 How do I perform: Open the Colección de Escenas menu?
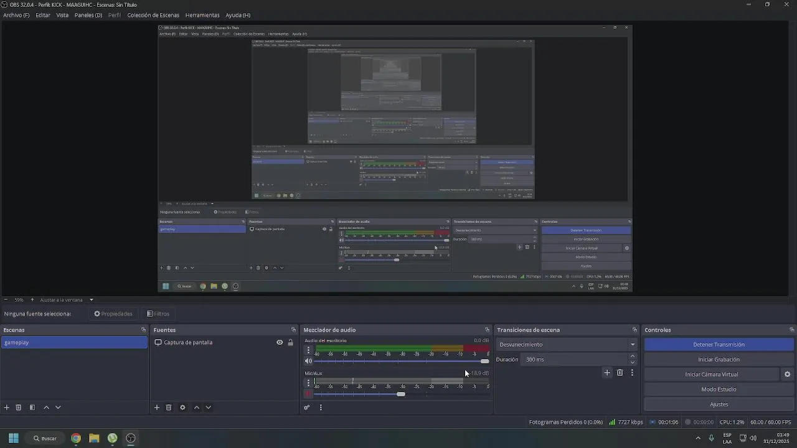pyautogui.click(x=153, y=15)
